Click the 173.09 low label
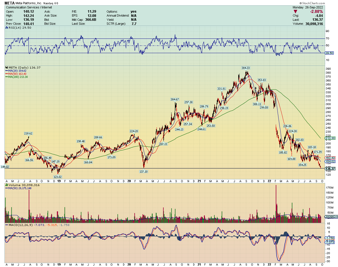The height and width of the screenshot is (267, 338). tap(112, 157)
